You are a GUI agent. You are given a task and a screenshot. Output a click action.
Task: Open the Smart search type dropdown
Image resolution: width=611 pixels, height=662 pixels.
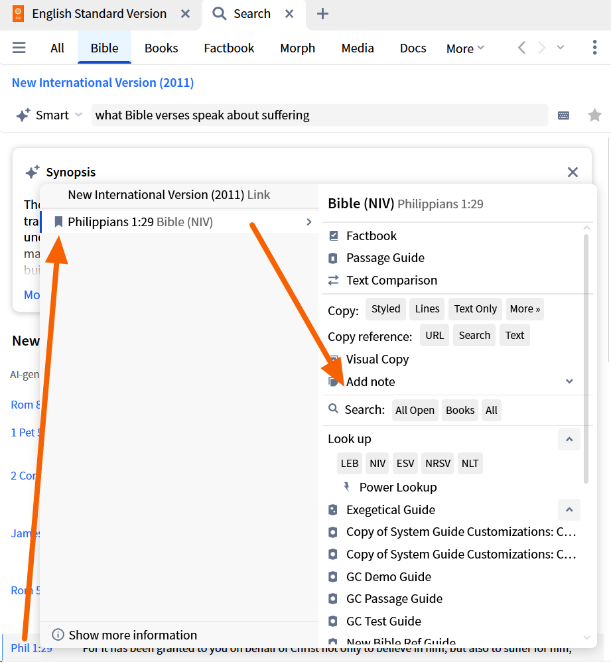78,115
